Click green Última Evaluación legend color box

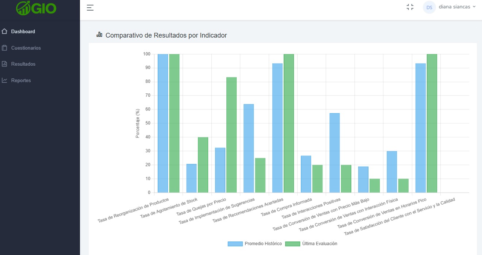(x=292, y=244)
